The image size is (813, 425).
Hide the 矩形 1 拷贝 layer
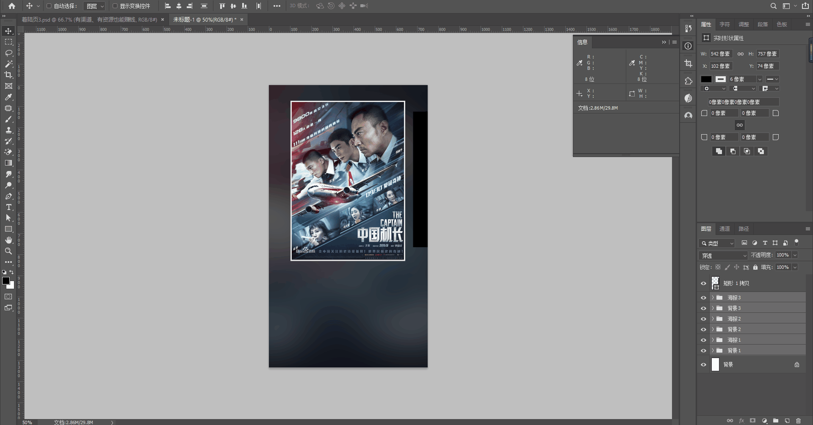coord(703,283)
